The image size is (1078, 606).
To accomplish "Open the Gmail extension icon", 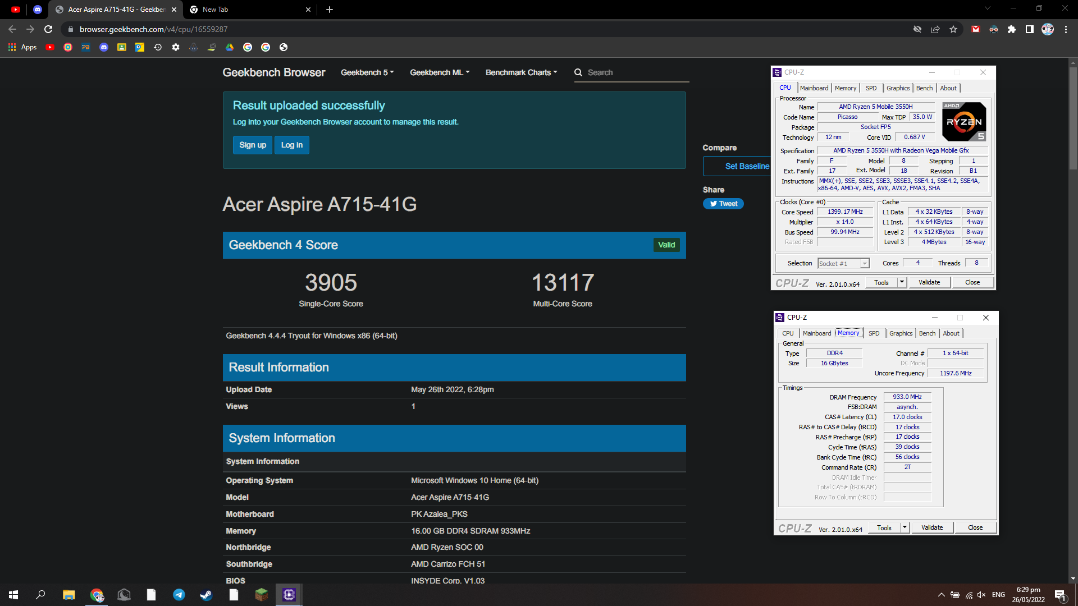I will 976,29.
